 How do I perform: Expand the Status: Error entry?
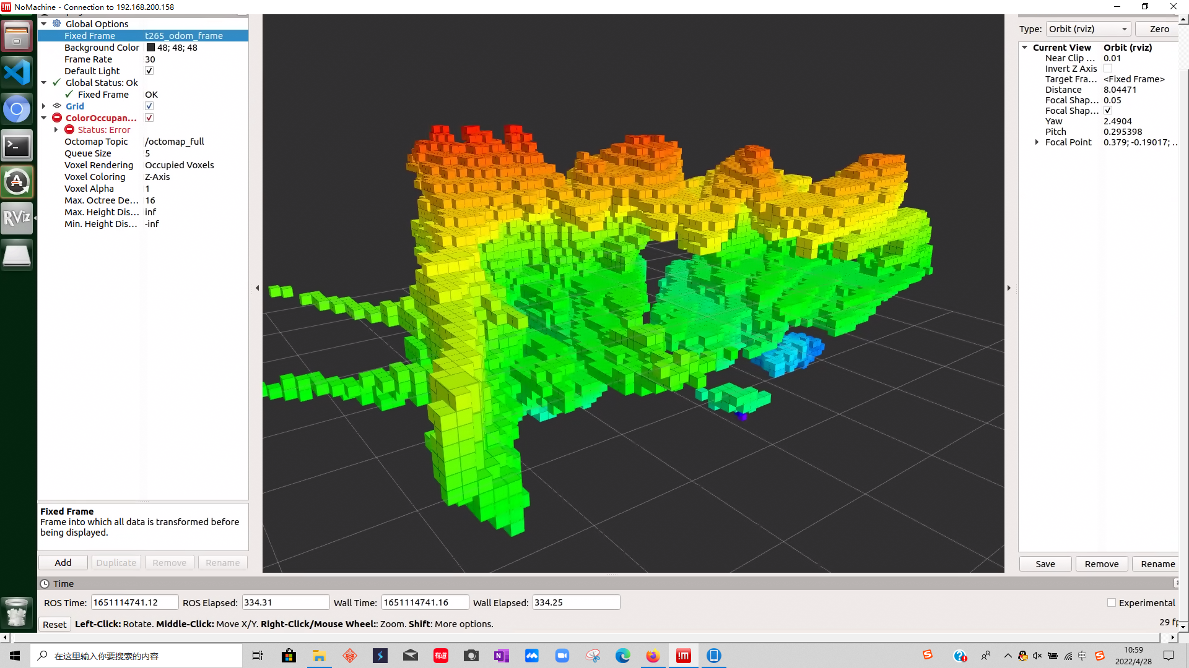tap(56, 130)
